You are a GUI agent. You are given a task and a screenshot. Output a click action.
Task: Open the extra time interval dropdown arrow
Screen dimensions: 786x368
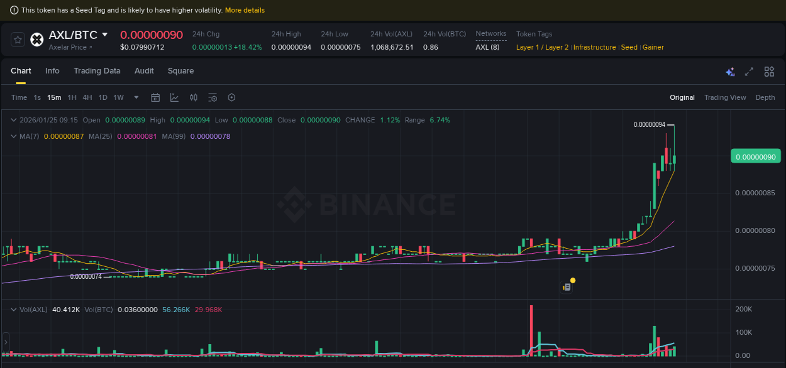(136, 97)
